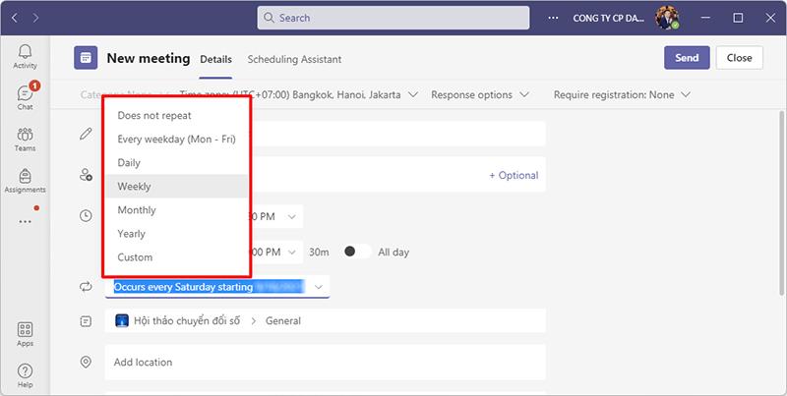
Task: Toggle the All day switch
Action: click(357, 252)
